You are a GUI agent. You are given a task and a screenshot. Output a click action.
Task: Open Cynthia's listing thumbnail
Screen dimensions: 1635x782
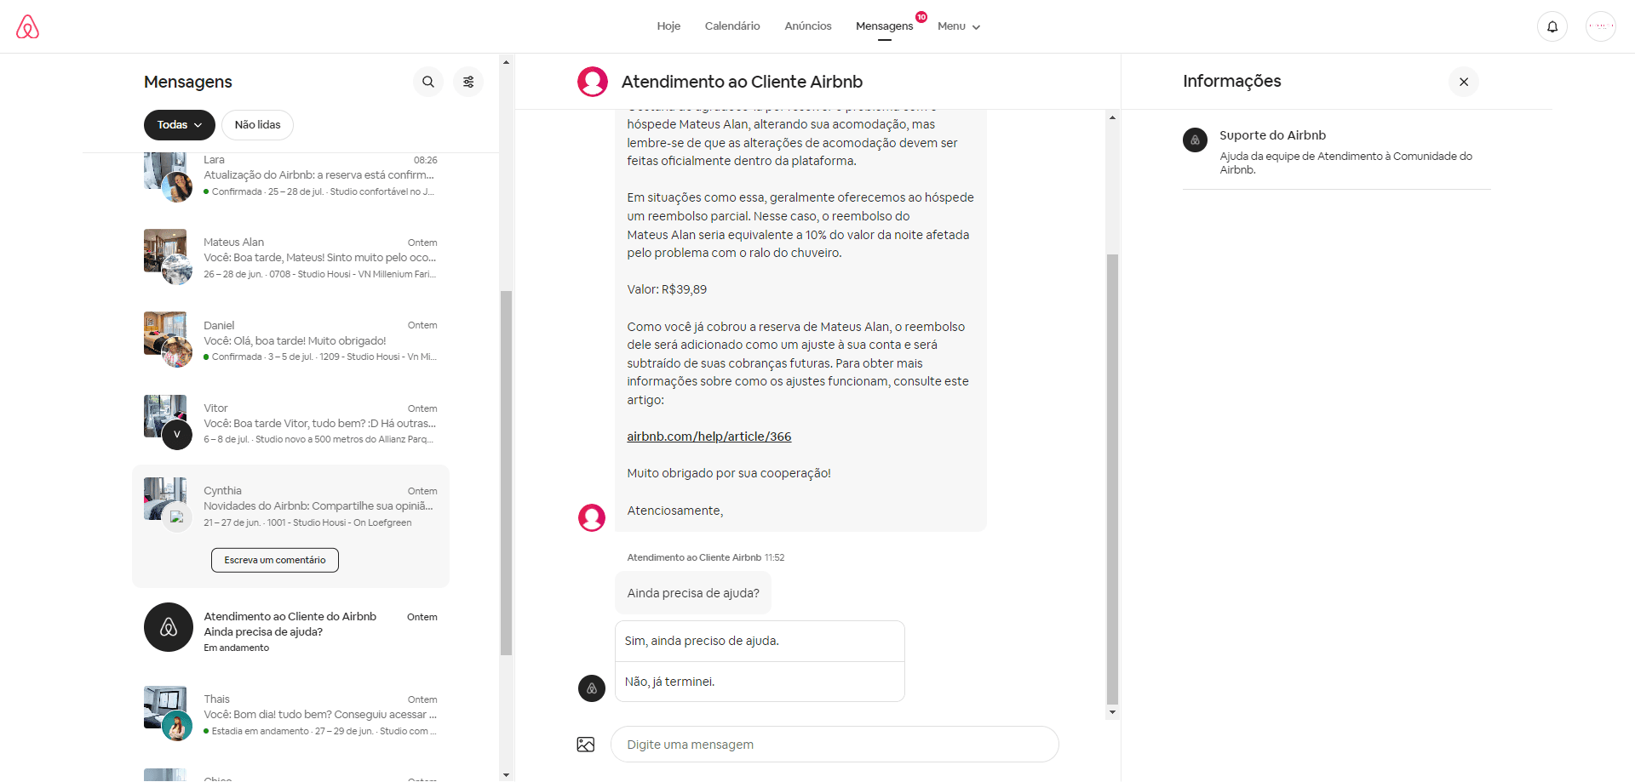point(164,498)
